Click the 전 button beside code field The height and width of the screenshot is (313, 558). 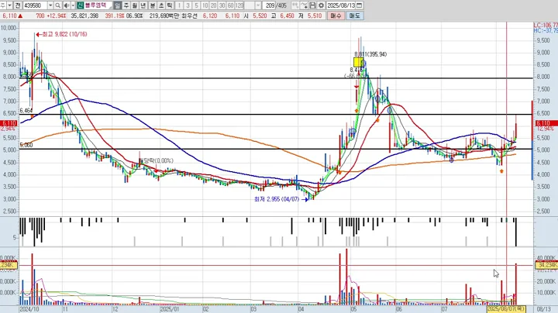click(17, 5)
